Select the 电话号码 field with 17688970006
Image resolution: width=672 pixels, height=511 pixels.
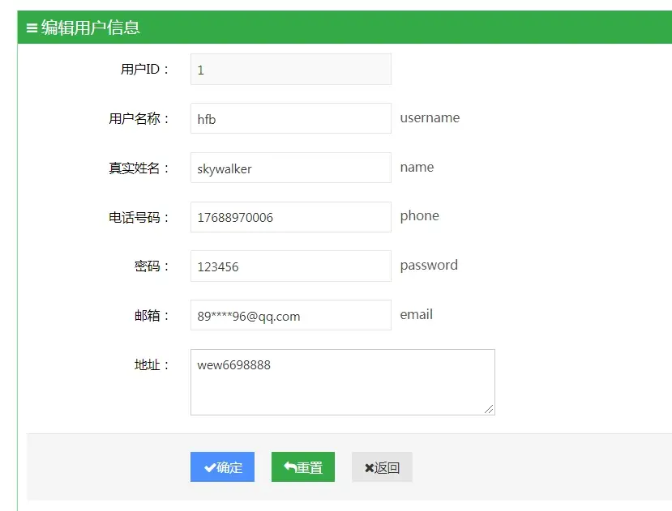[x=290, y=217]
